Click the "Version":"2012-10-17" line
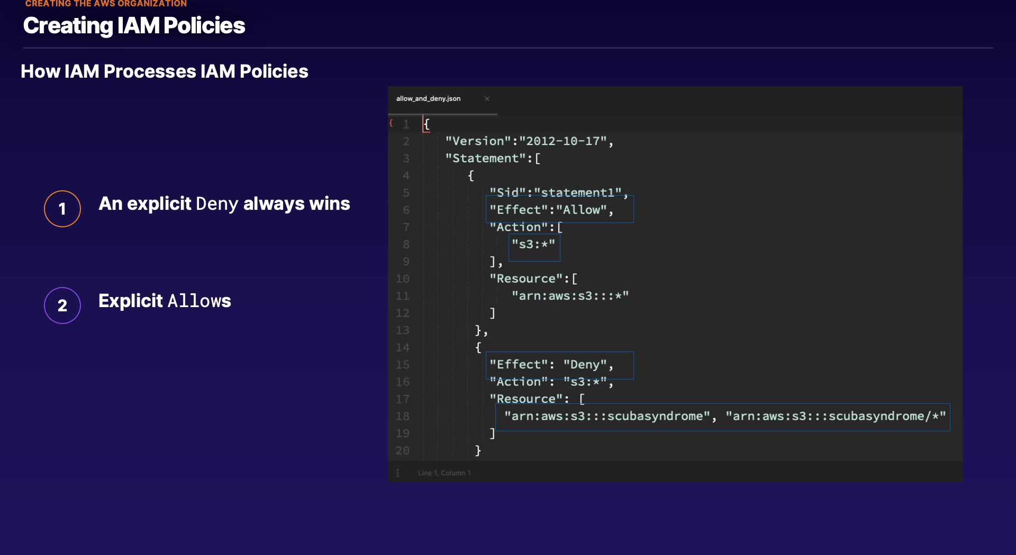Screen dimensions: 1016x555 529,141
